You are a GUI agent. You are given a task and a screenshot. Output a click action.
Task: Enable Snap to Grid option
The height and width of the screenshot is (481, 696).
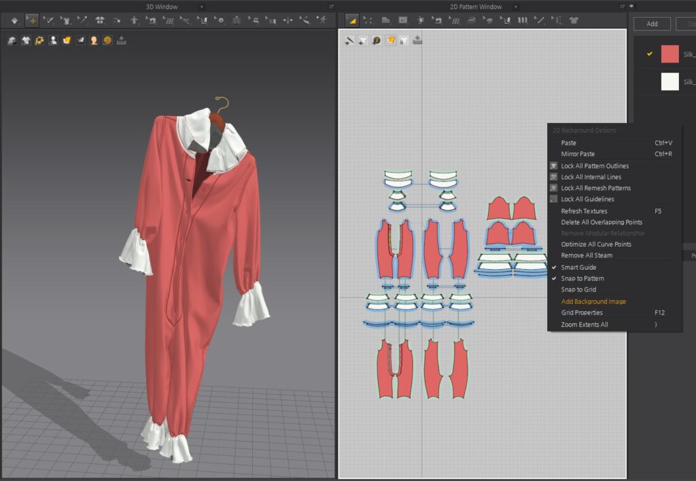click(x=578, y=289)
